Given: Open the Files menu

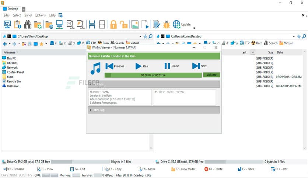Looking at the screenshot, I should tap(7, 15).
